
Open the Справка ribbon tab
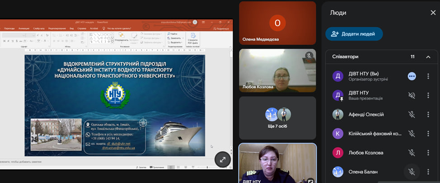point(82,28)
